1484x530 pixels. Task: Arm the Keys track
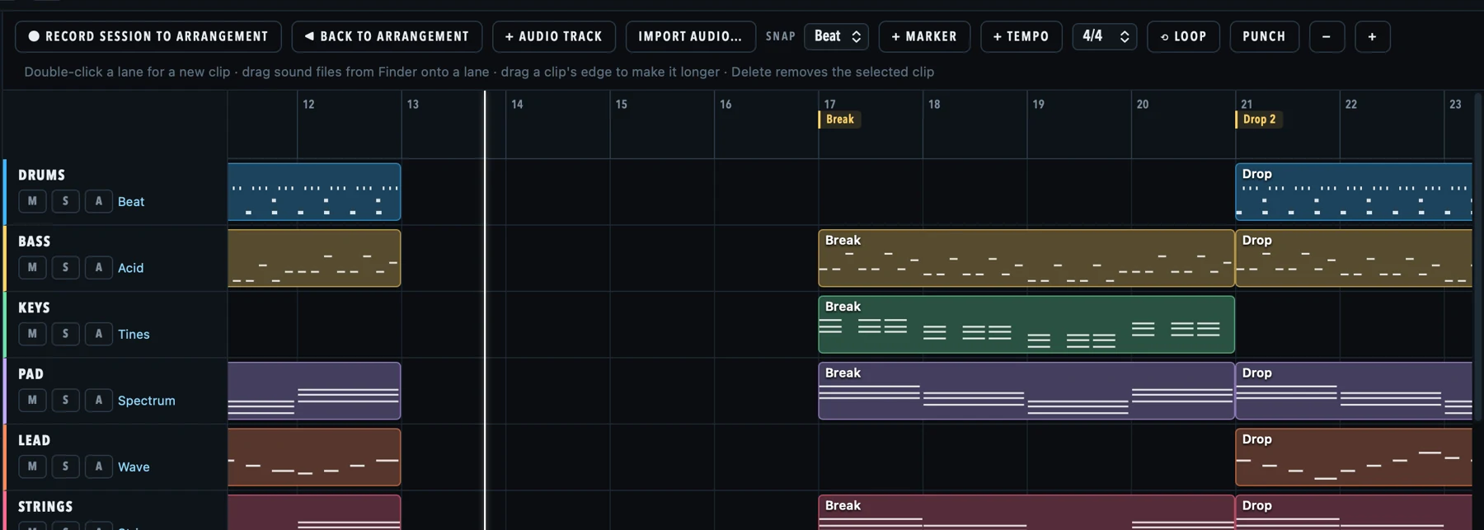[99, 334]
